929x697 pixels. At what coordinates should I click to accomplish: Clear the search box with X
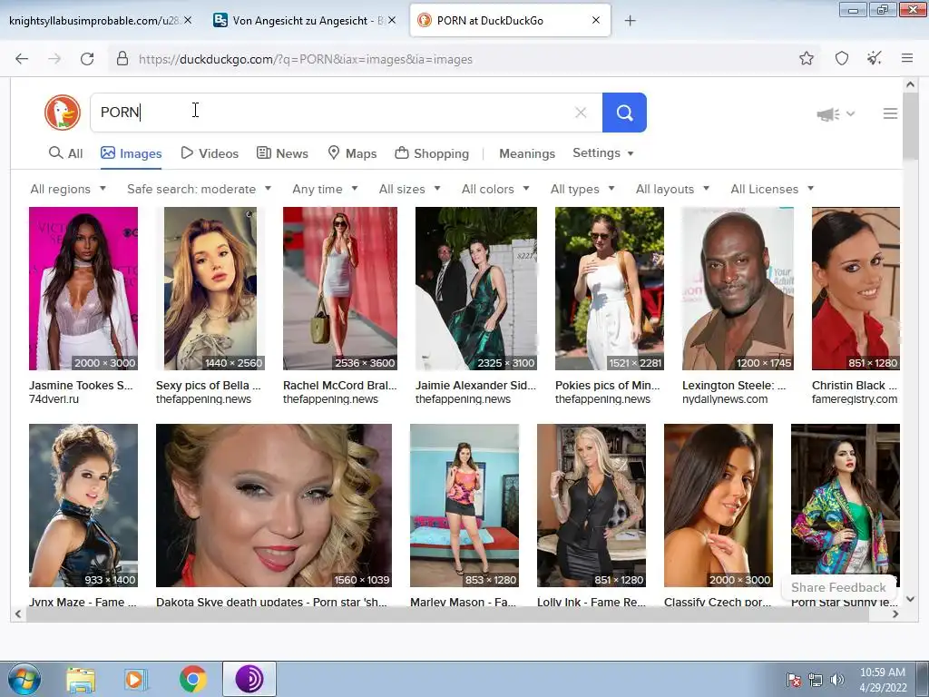[x=581, y=113]
